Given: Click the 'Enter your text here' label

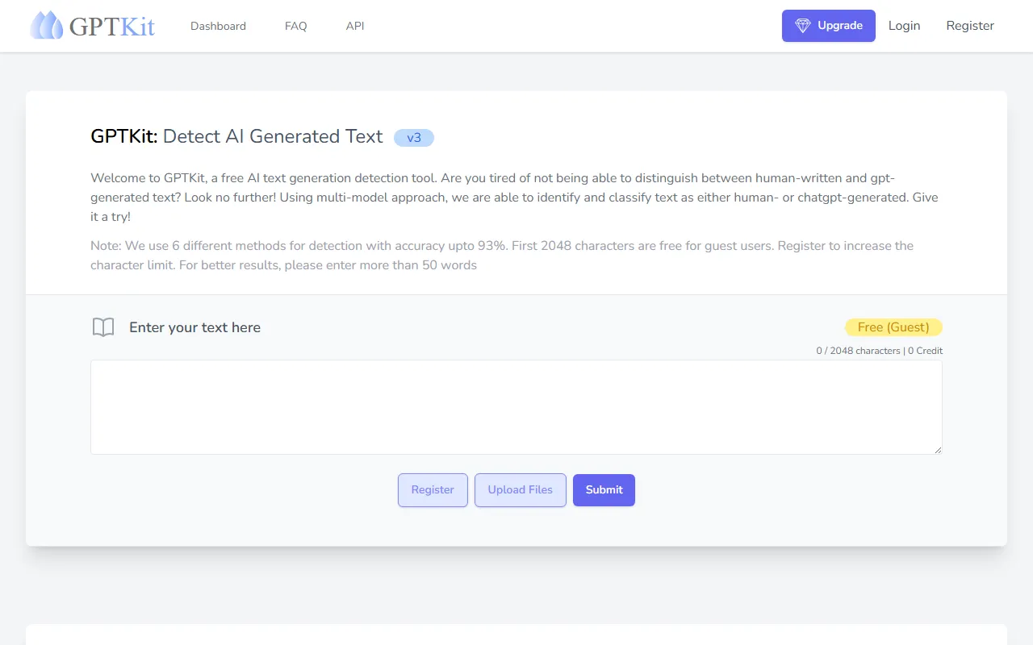Looking at the screenshot, I should (x=194, y=327).
